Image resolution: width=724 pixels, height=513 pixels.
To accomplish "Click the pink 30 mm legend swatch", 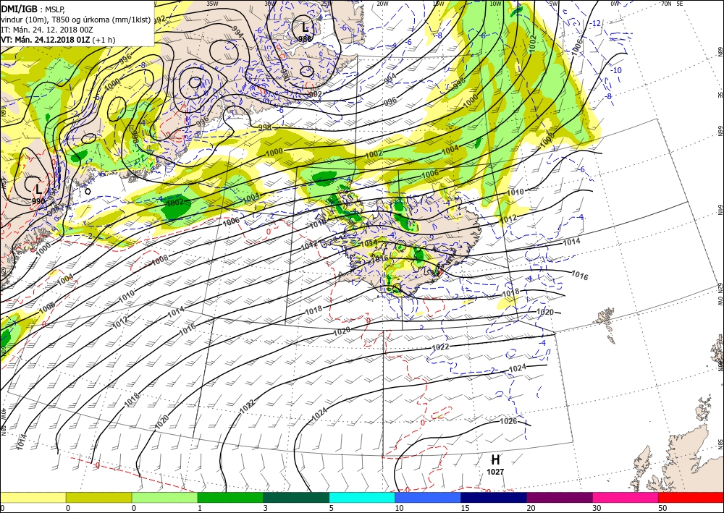I will point(626,497).
